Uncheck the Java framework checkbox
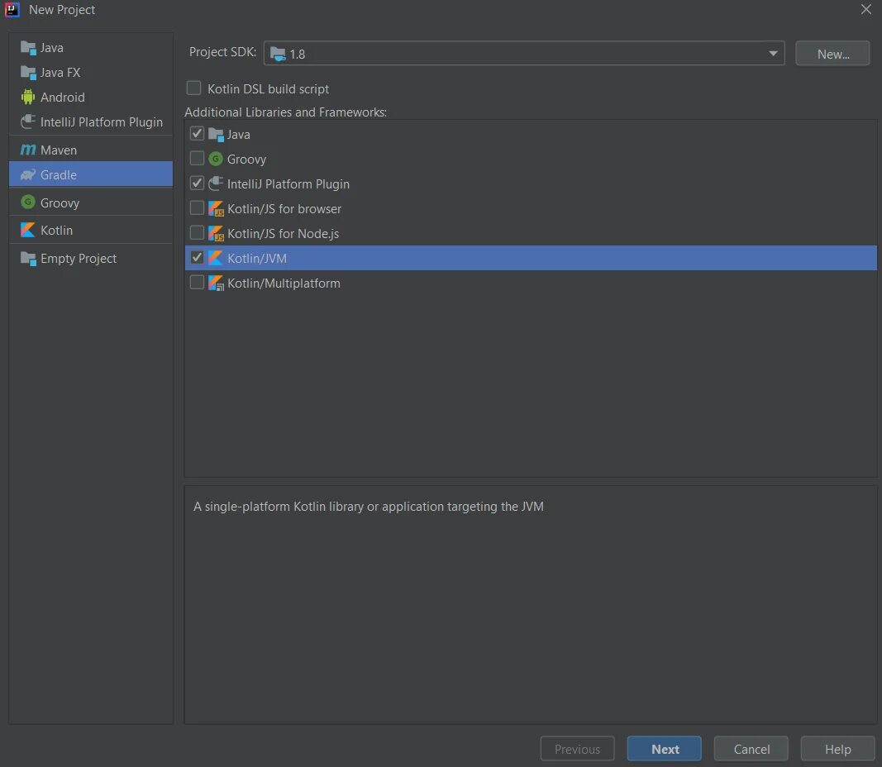The width and height of the screenshot is (882, 767). click(197, 134)
